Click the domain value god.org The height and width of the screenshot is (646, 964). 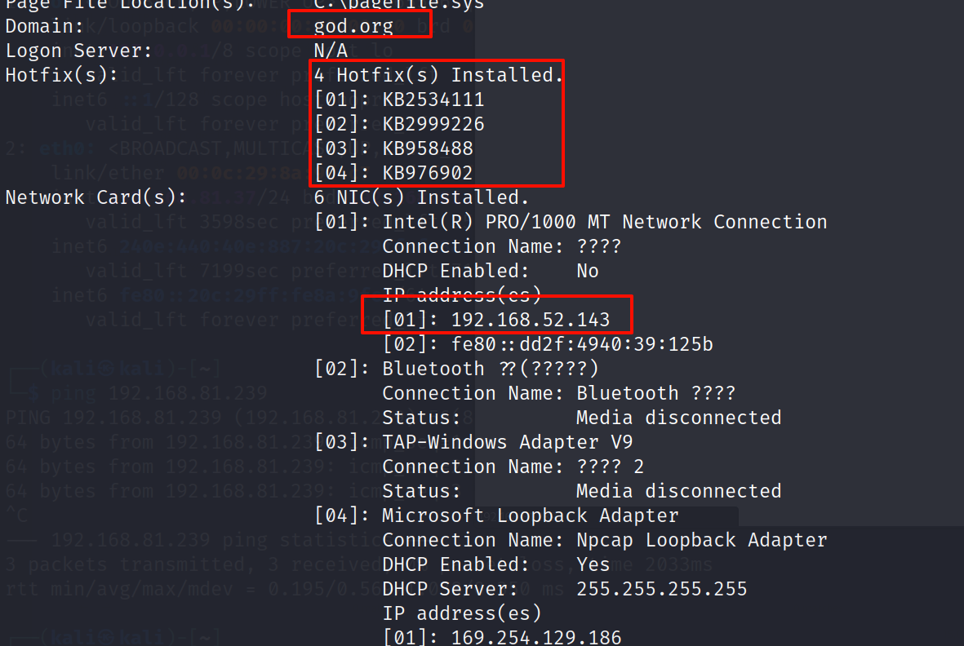click(x=353, y=26)
